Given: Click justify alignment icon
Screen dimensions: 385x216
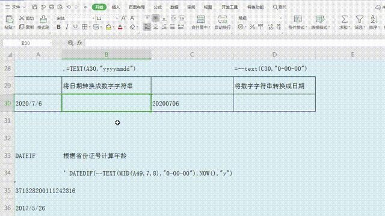Looking at the screenshot, I should coord(173,27).
